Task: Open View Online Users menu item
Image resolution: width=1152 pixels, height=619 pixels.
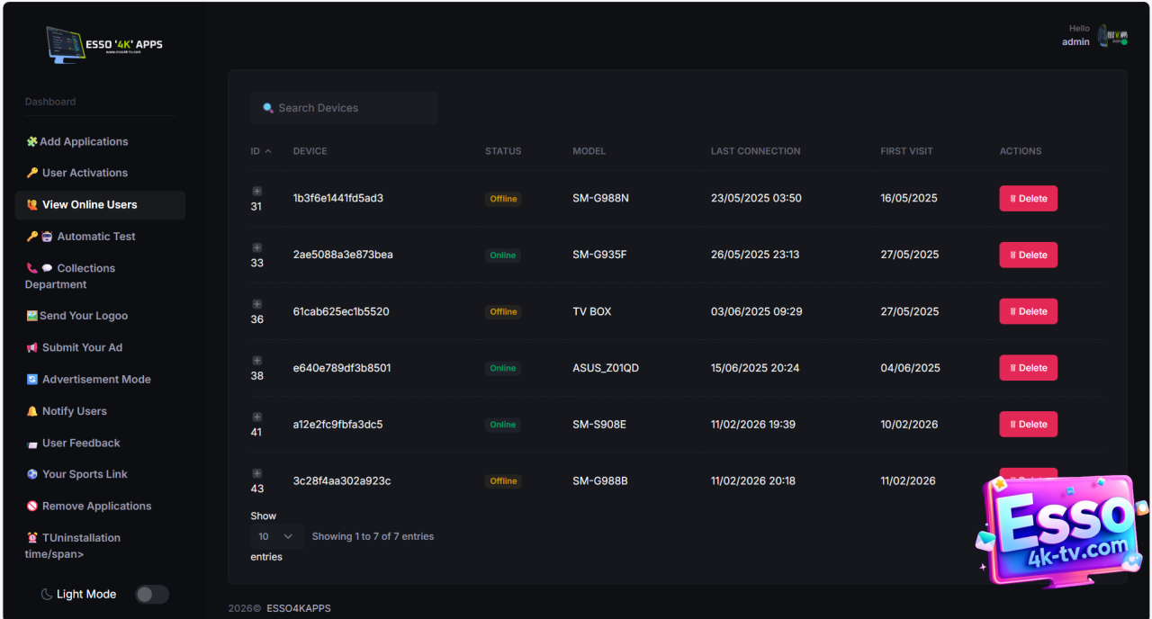Action: click(x=90, y=205)
